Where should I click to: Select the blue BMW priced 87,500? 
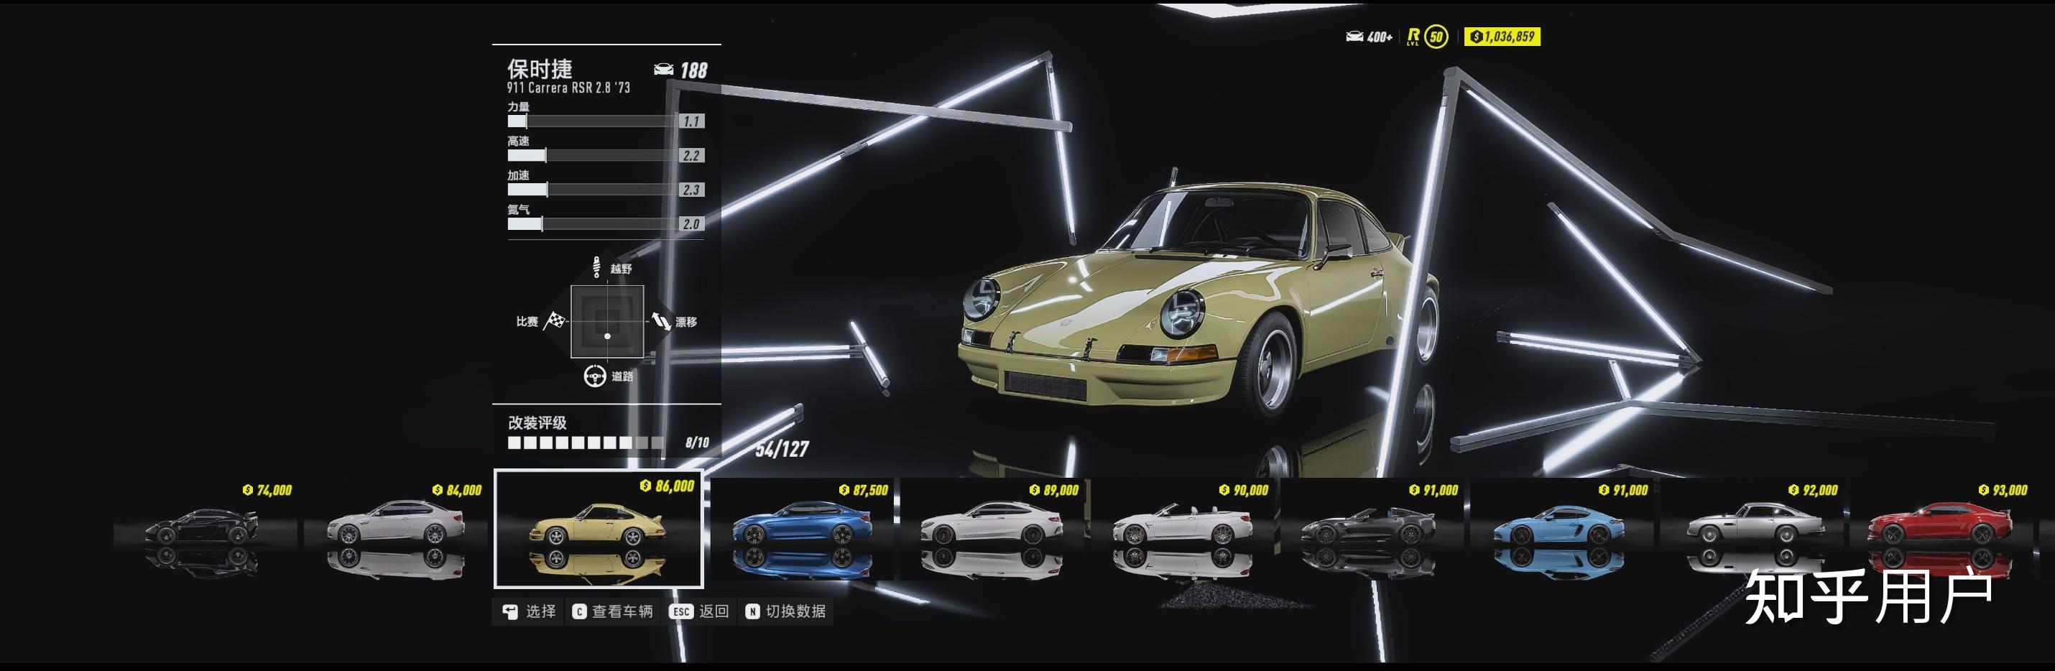(802, 527)
